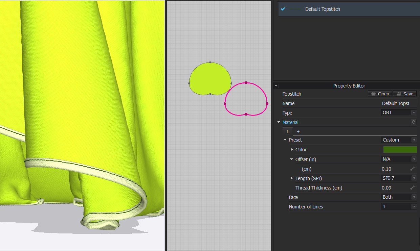
Task: Select material tab 1
Action: click(x=288, y=131)
